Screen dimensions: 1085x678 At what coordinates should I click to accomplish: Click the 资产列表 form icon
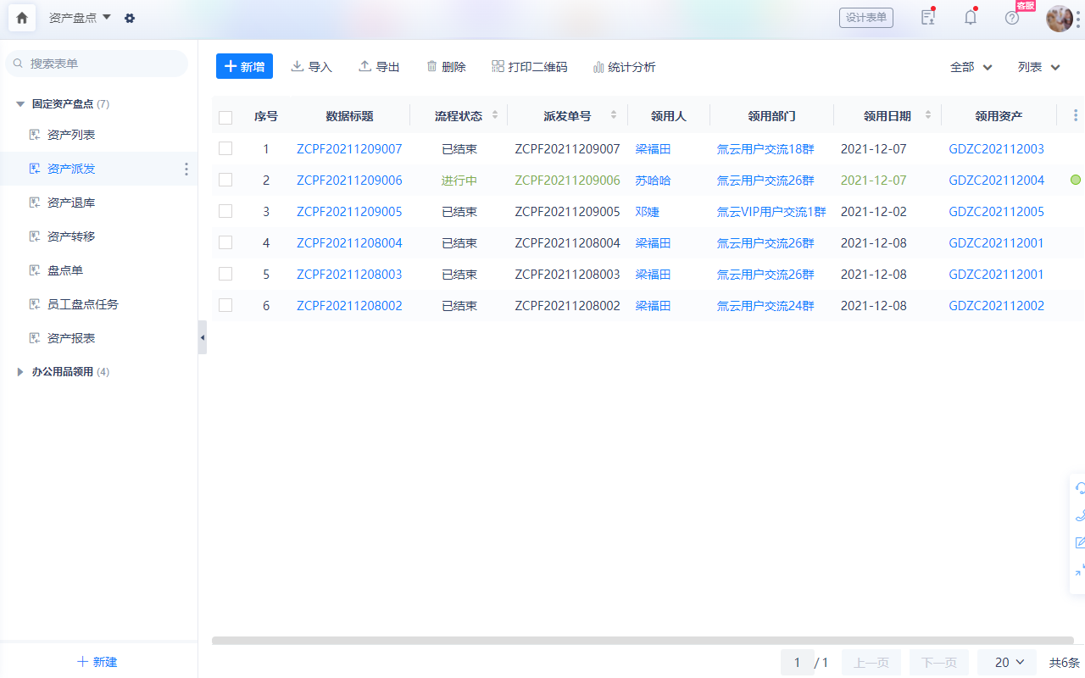(x=35, y=135)
